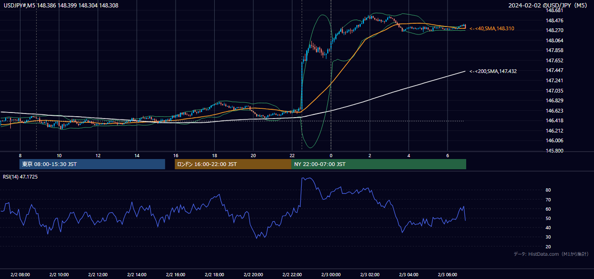Select the NY 22:00-07:00 JST session bar
This screenshot has width=594, height=279.
(x=379, y=164)
